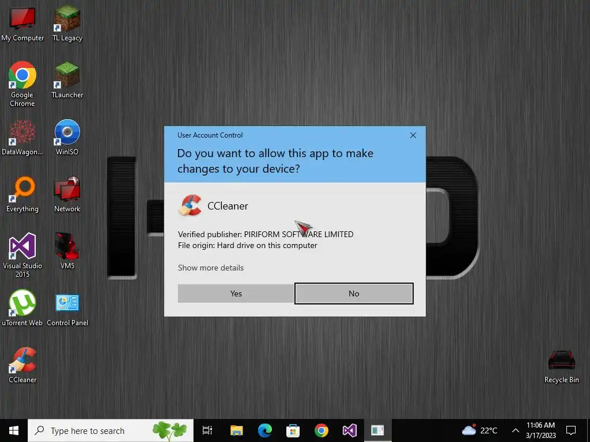Click 'File origin: Hard drive on this computer'
This screenshot has height=442, width=590.
click(248, 245)
